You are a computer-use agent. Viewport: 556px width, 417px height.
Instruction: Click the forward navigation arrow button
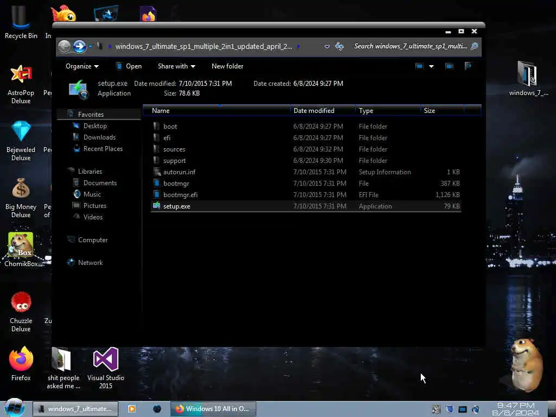(x=79, y=47)
